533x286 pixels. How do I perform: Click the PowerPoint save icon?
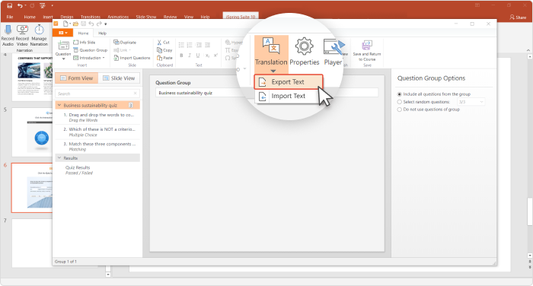[x=9, y=5]
